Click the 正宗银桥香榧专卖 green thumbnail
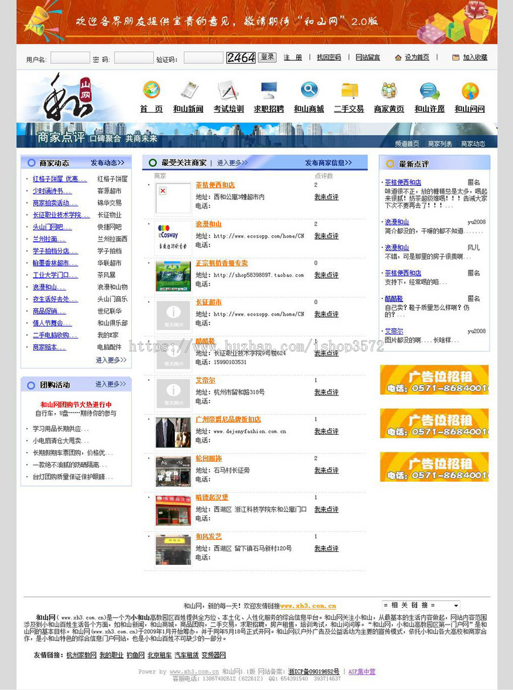Image resolution: width=513 pixels, height=690 pixels. (173, 276)
